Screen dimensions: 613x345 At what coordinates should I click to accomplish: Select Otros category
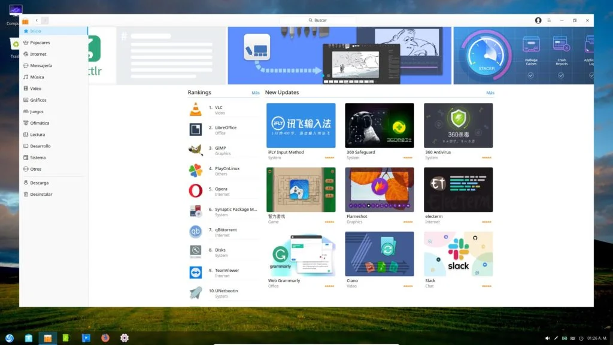click(x=53, y=169)
